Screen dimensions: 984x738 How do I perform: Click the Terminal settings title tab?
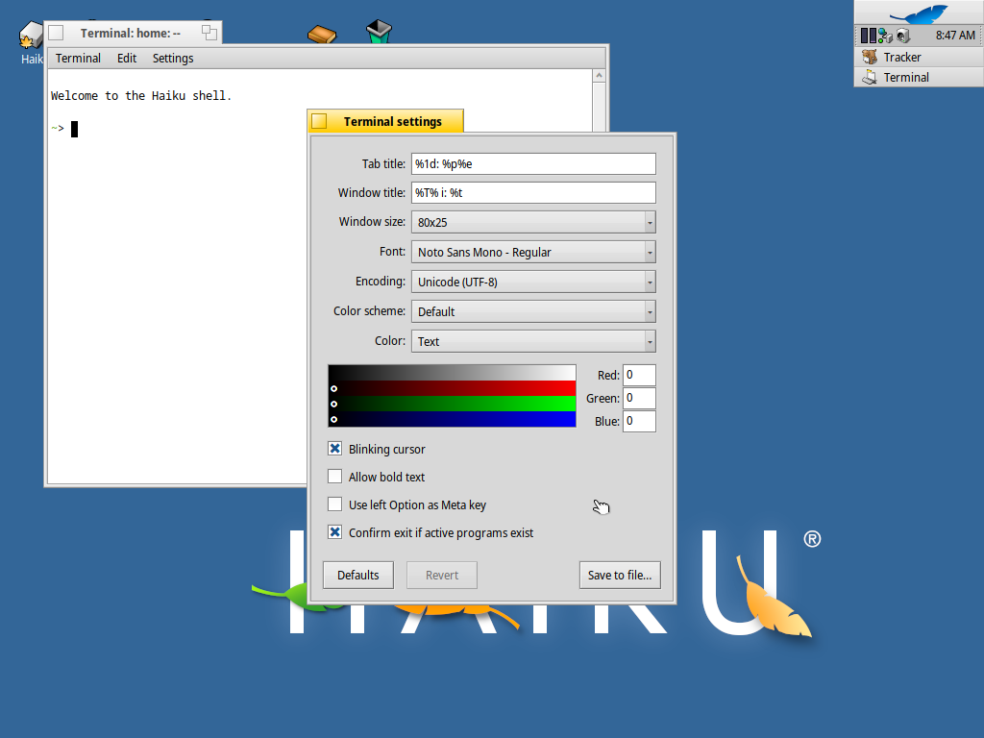[x=393, y=122]
